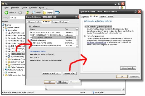Open views button dropdown arrow
This screenshot has height=96, width=145.
tap(60, 13)
